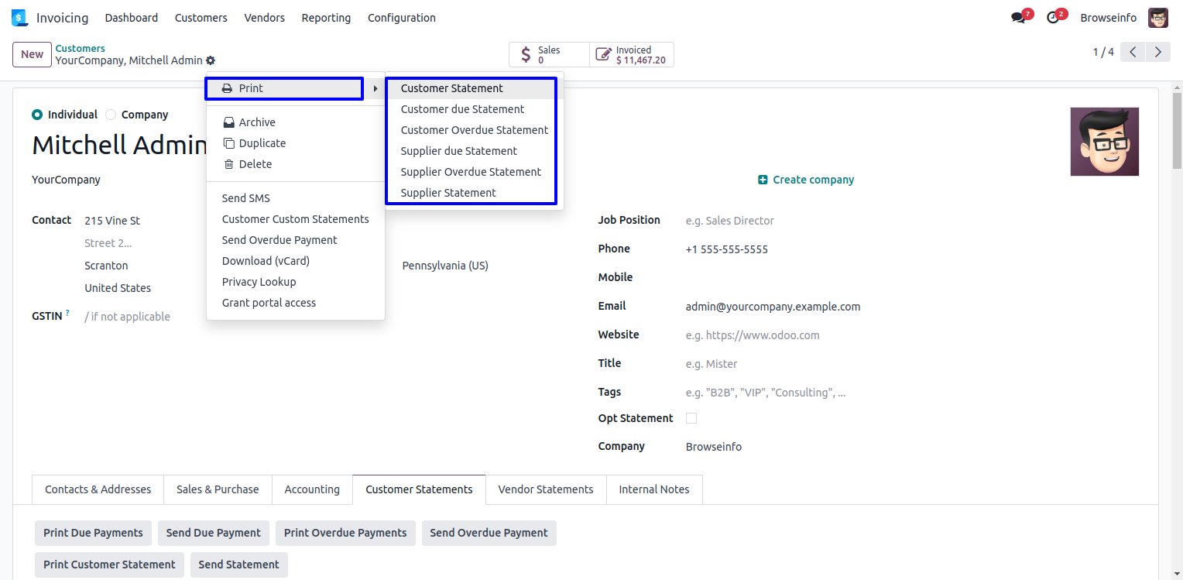
Task: Click the gear actions icon beside record name
Action: tap(211, 60)
